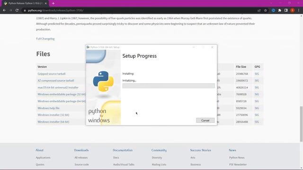Image resolution: width=303 pixels, height=170 pixels.
Task: Click the address bar URL
Action: pyautogui.click(x=55, y=10)
